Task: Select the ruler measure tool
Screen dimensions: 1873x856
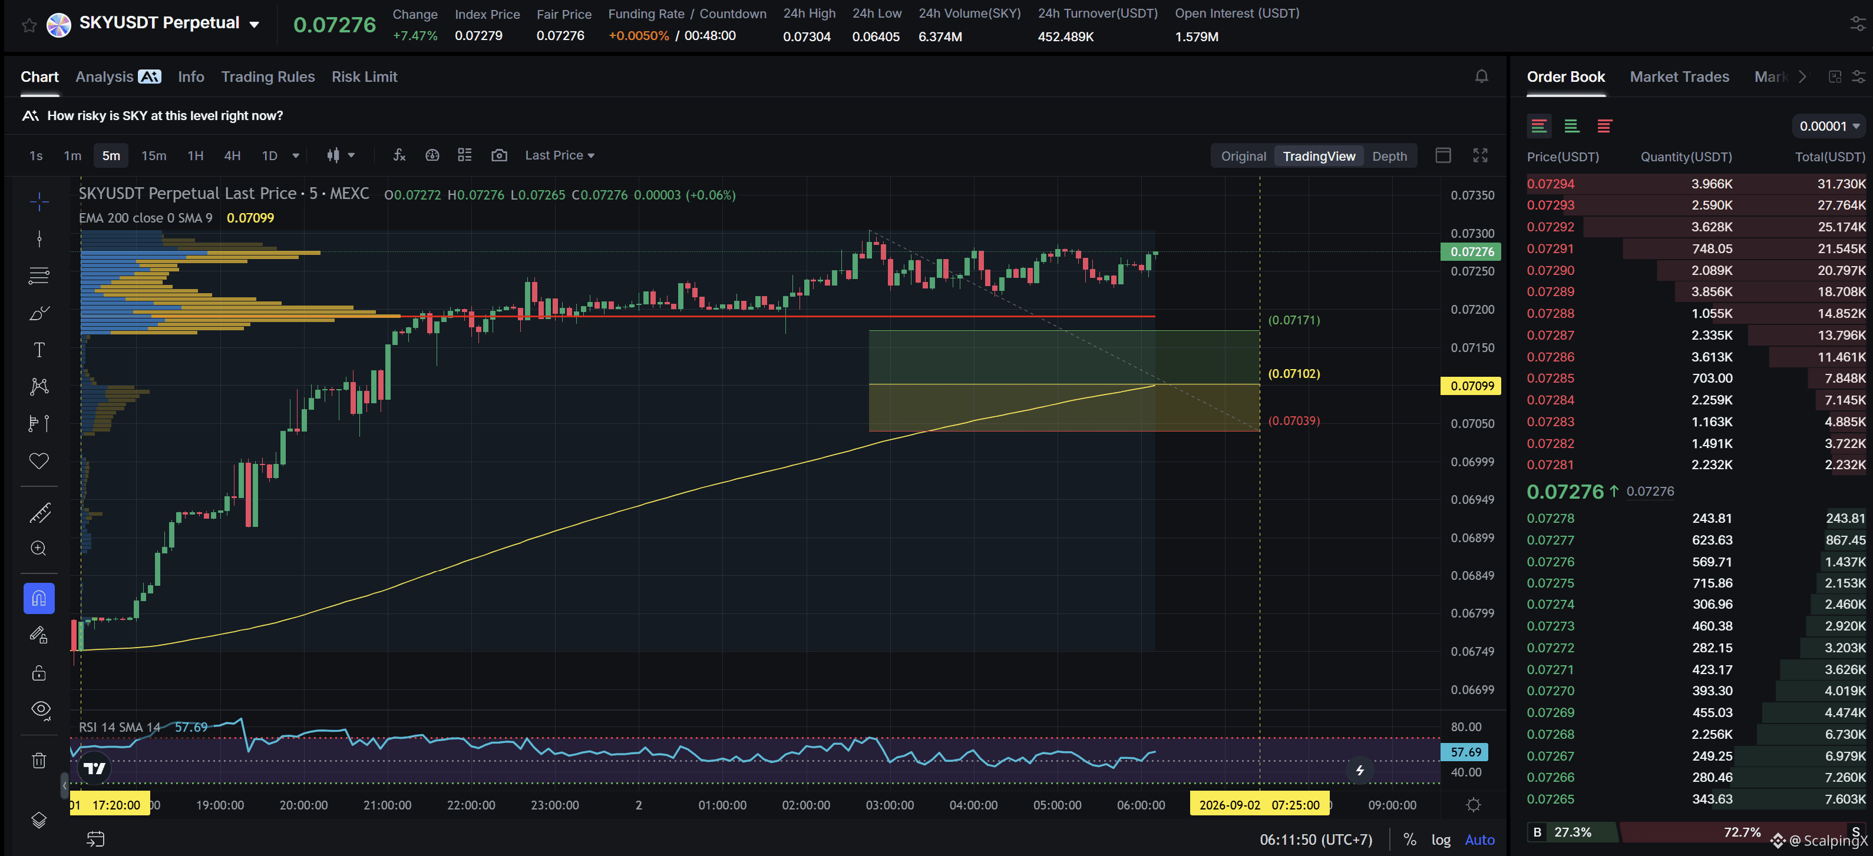Action: pyautogui.click(x=39, y=513)
